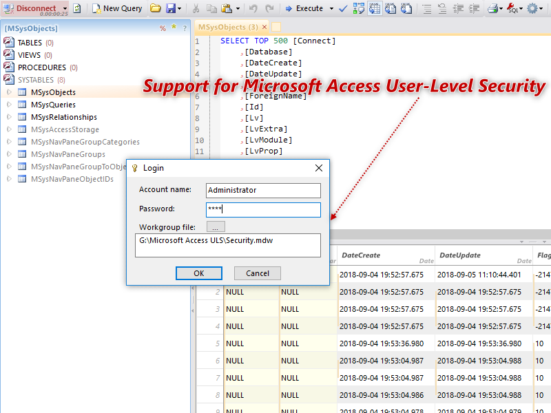Click the [Connect] text in SQL editor
Image resolution: width=551 pixels, height=413 pixels.
(314, 41)
